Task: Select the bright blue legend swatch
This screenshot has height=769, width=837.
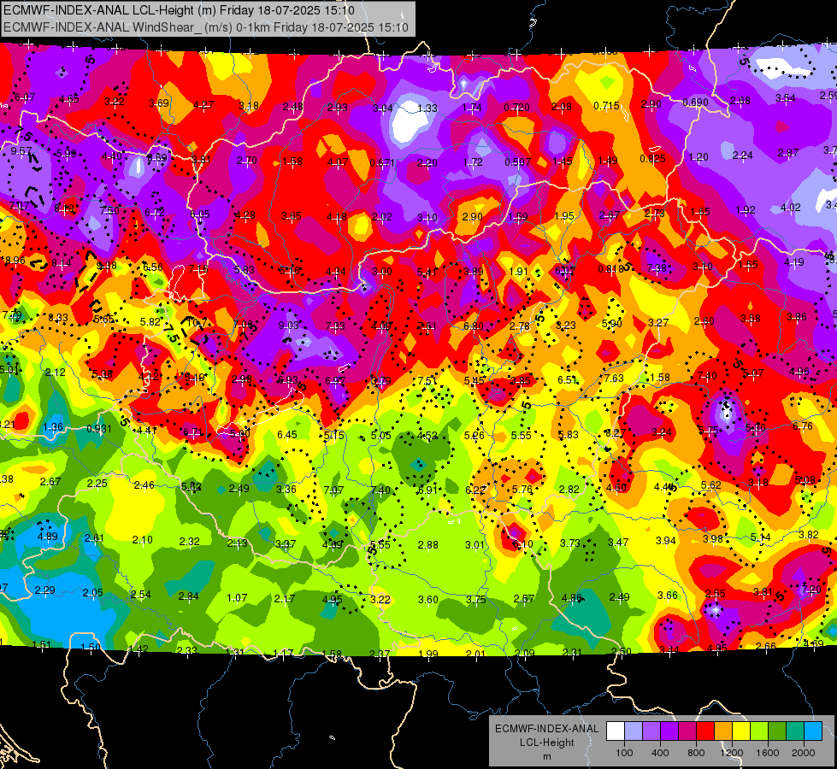Action: pos(813,731)
